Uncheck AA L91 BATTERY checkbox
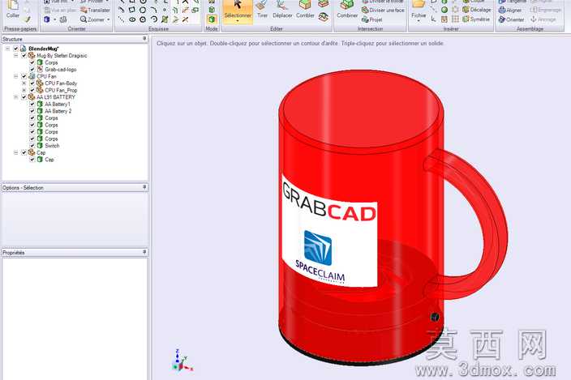The image size is (571, 380). point(24,97)
